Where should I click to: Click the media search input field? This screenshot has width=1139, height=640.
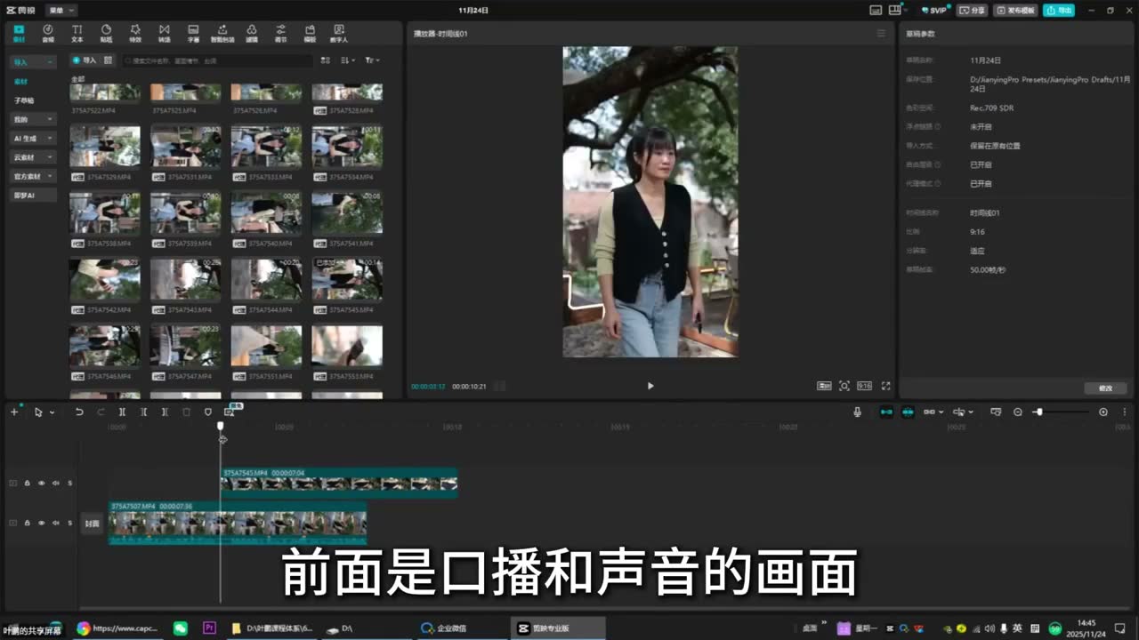(x=217, y=60)
